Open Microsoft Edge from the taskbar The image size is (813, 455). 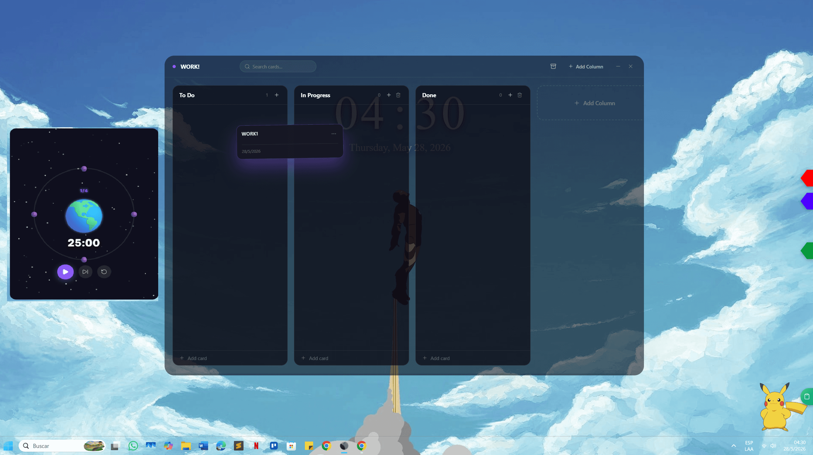click(221, 446)
